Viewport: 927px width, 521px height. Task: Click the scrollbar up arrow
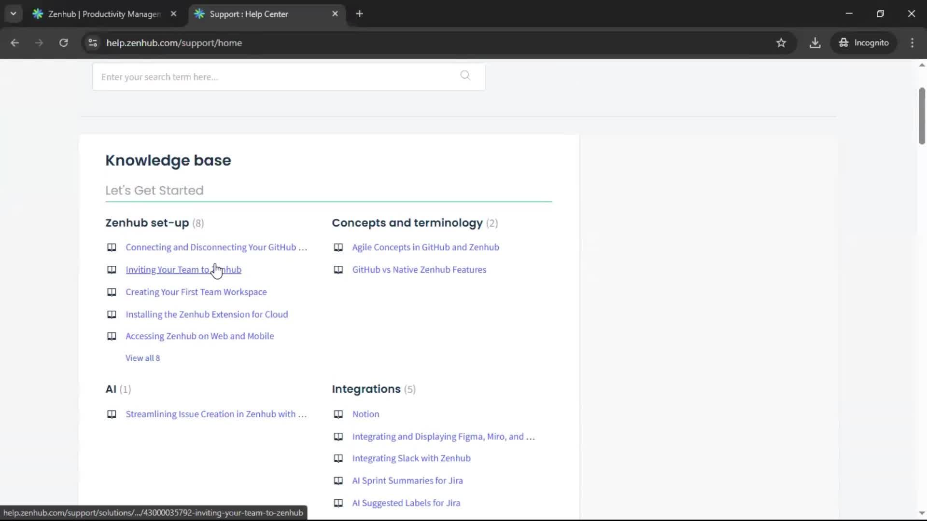tap(921, 65)
